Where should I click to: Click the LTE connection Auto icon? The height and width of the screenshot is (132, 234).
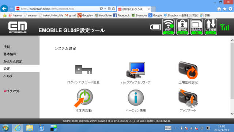(x=211, y=27)
